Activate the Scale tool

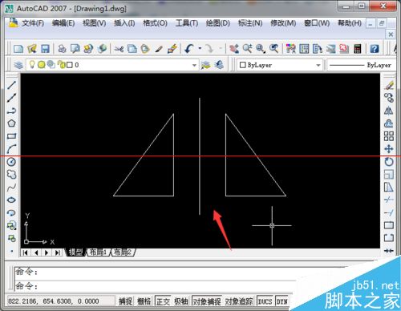(x=389, y=175)
